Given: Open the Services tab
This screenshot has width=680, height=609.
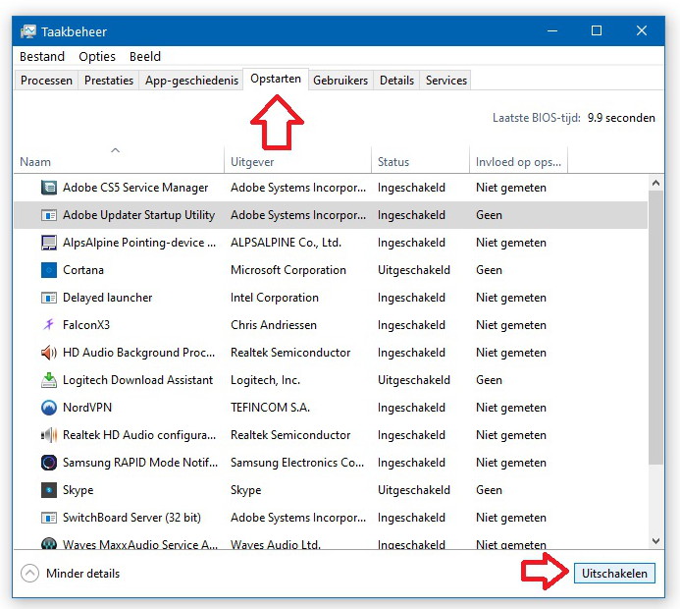Looking at the screenshot, I should pyautogui.click(x=446, y=81).
